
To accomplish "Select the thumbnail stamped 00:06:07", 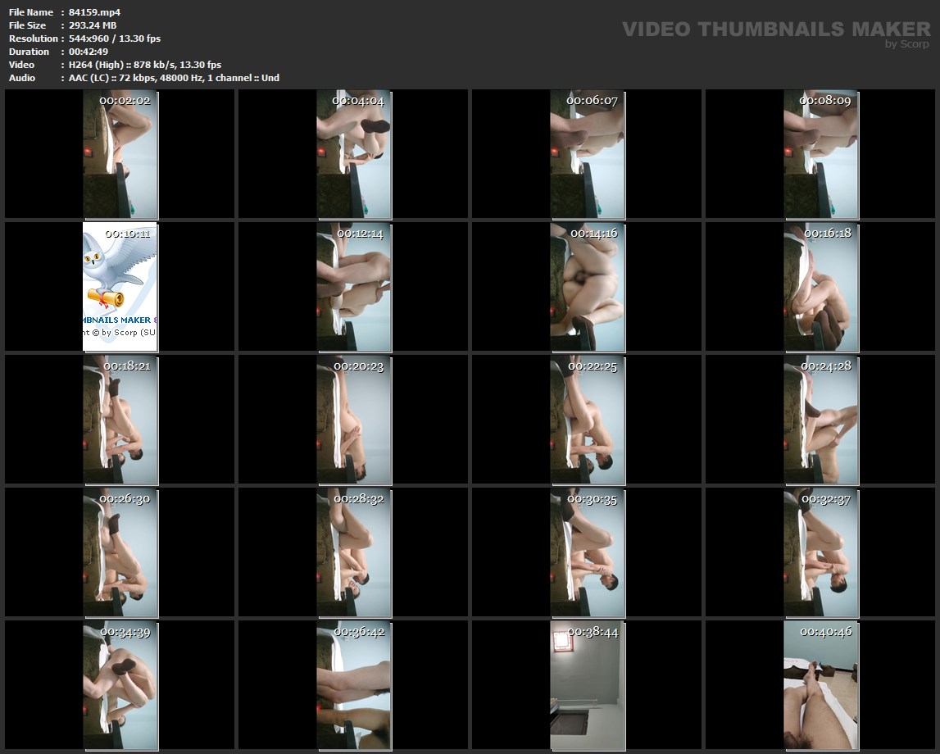I will coord(588,155).
